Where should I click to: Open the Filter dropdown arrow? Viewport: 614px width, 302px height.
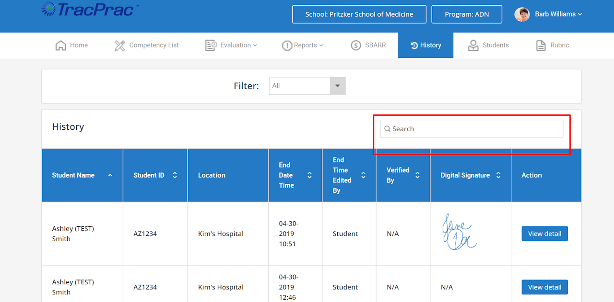(337, 86)
